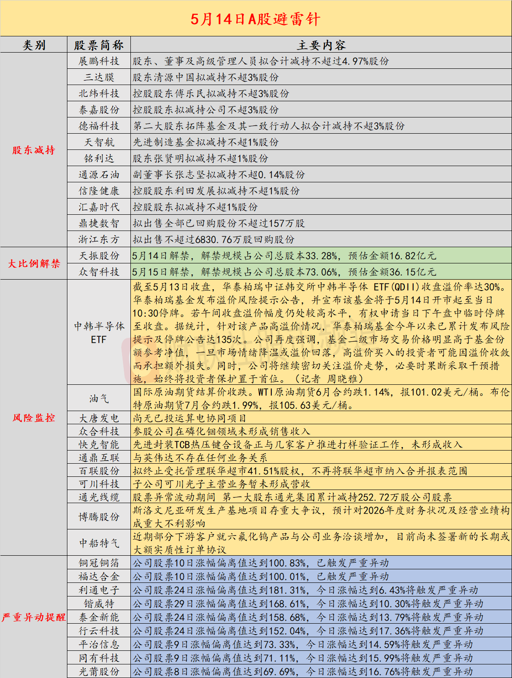Click the 严重异动提醒 category cell
The image size is (512, 678).
pyautogui.click(x=34, y=617)
